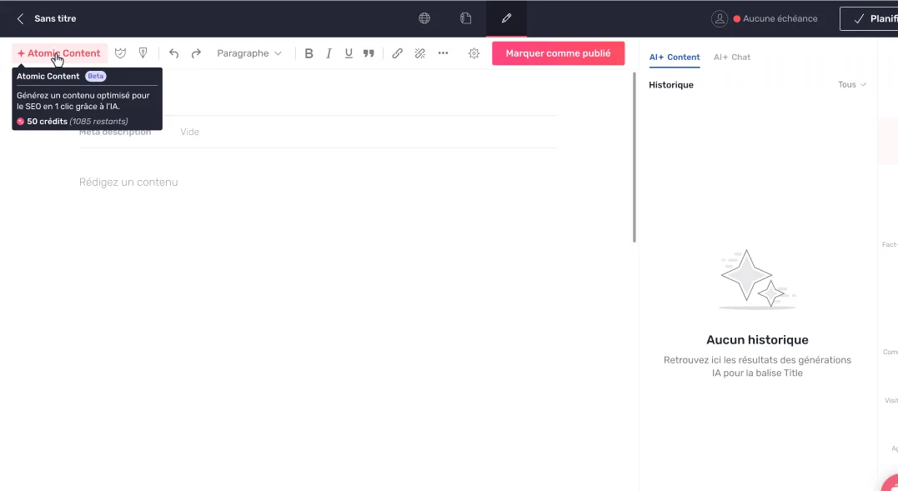Open the brief document icon tab

click(x=465, y=18)
